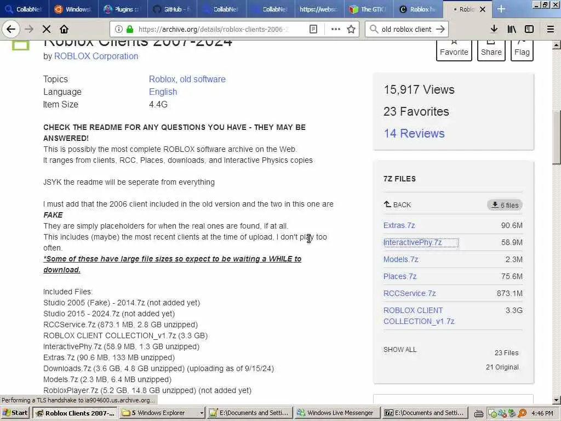The image size is (561, 421).
Task: Go back with the browser back arrow
Action: 11,29
